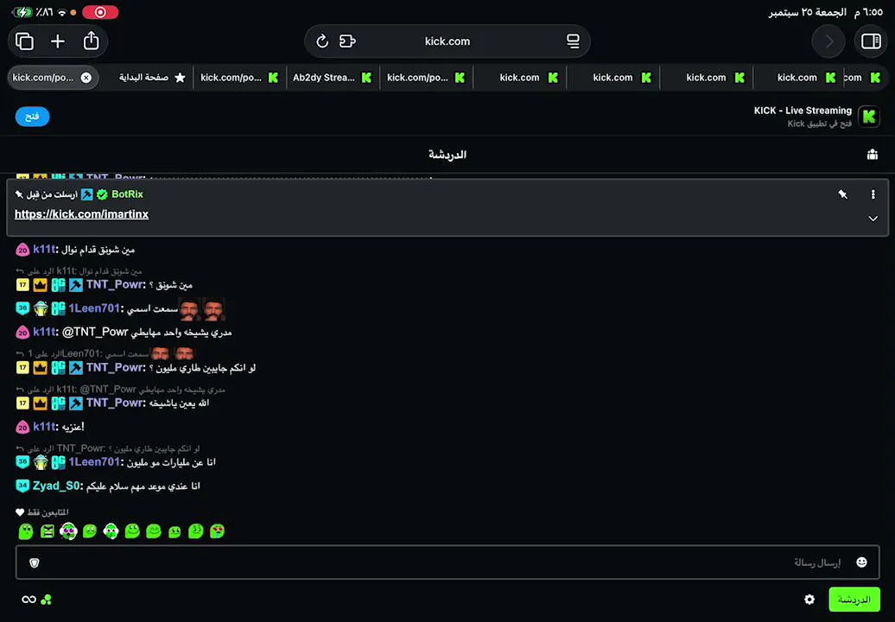The width and height of the screenshot is (895, 622).
Task: Switch to the Ab2dy Stream tab
Action: coord(333,78)
